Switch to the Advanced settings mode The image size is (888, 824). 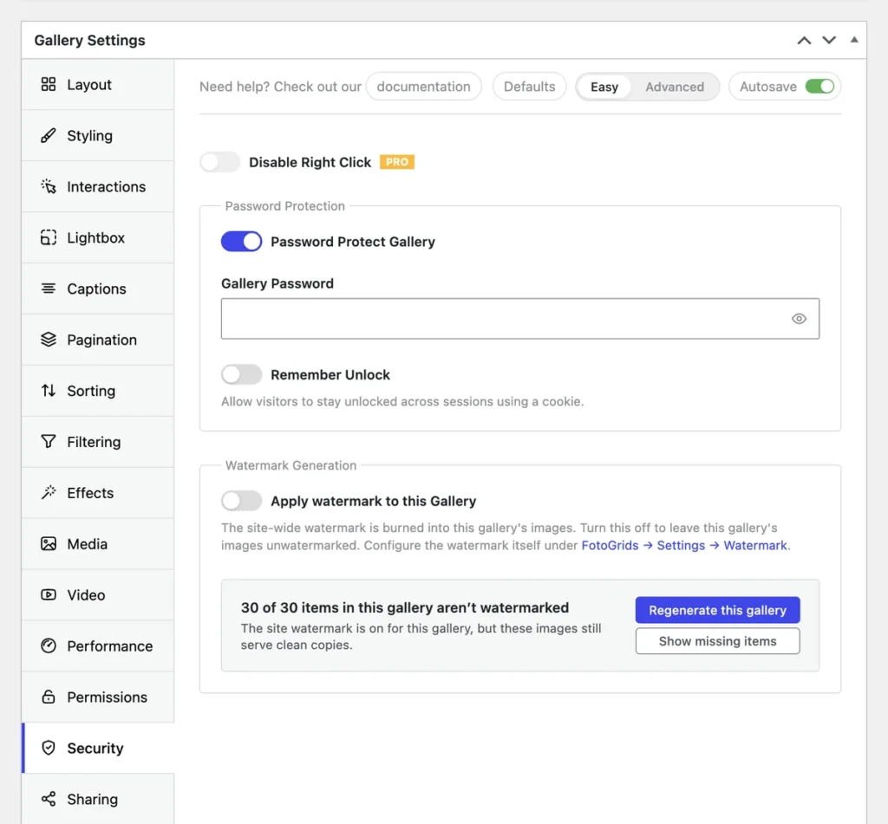pyautogui.click(x=675, y=87)
